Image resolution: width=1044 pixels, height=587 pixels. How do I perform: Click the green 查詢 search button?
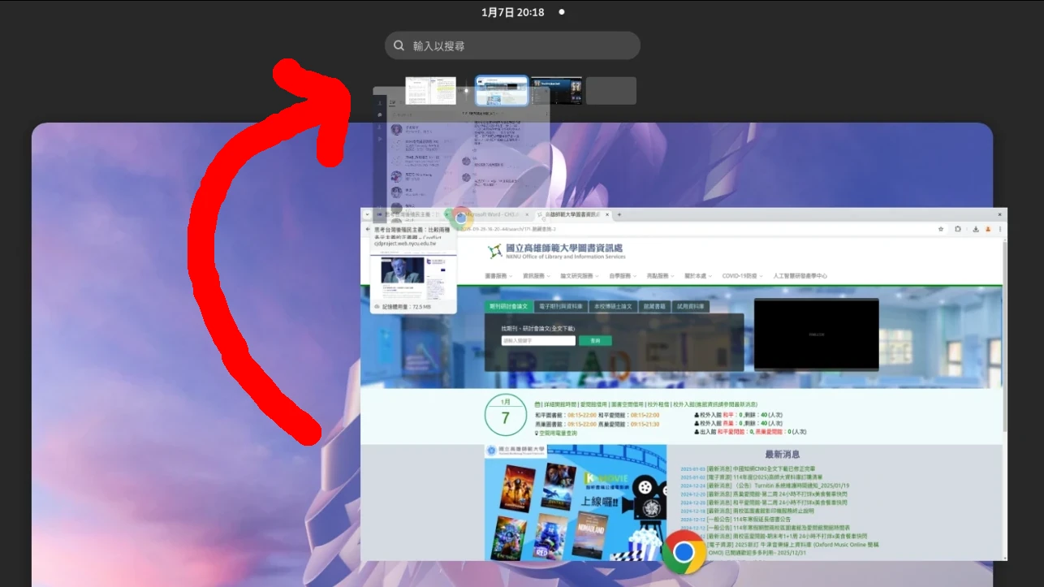point(595,341)
